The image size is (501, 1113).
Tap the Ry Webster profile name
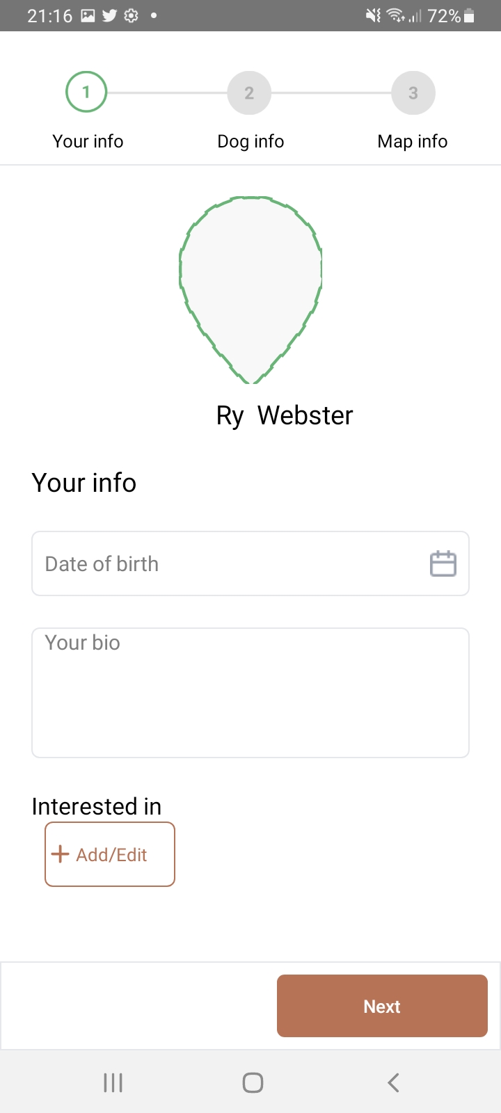(x=285, y=415)
